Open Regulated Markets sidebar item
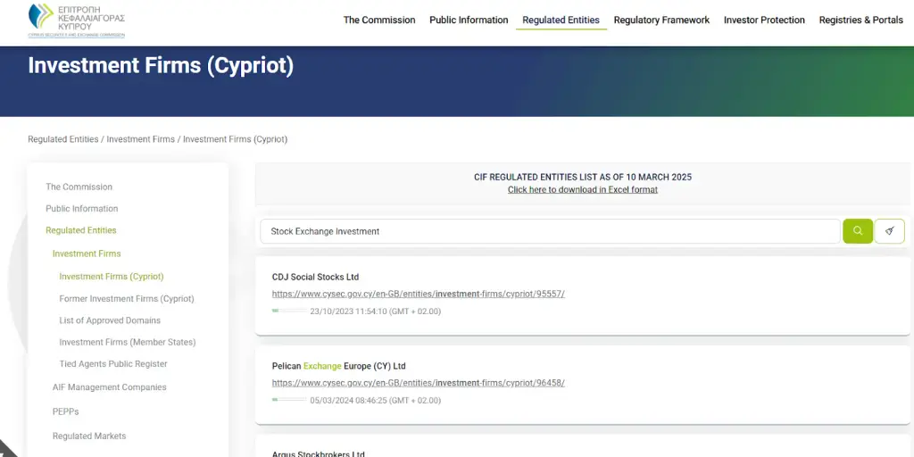 [88, 436]
